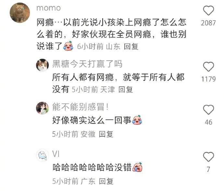Image resolution: width=224 pixels, height=191 pixels.
Task: Open VI username profile
Action: pos(56,154)
